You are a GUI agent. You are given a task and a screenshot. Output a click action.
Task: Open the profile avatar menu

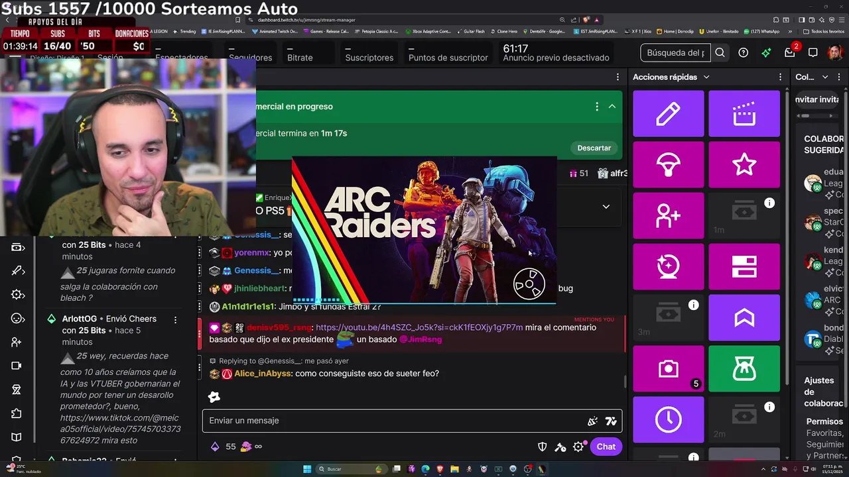pos(835,52)
